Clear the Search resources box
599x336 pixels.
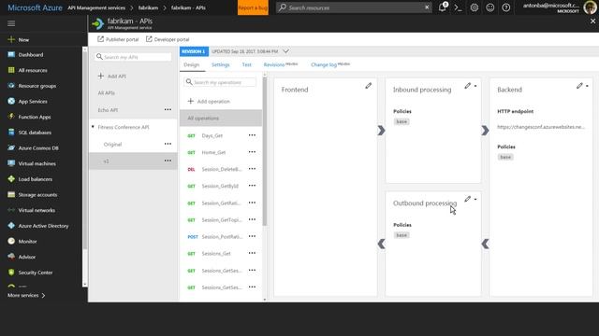pyautogui.click(x=427, y=7)
